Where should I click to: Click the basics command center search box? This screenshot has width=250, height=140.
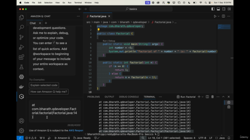pyautogui.click(x=131, y=9)
